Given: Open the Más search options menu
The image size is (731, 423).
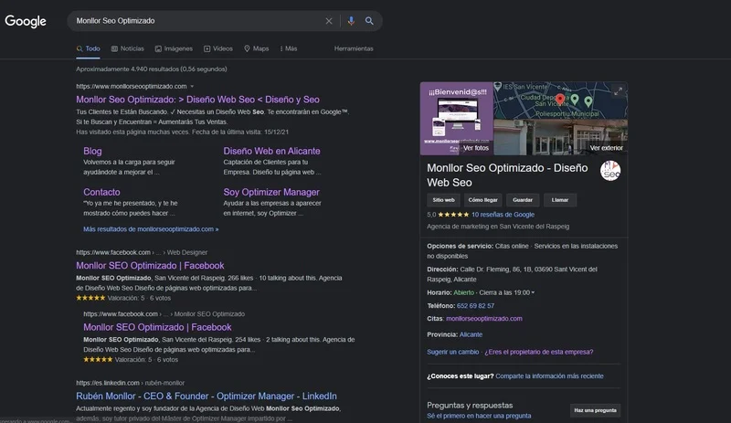Looking at the screenshot, I should 287,48.
